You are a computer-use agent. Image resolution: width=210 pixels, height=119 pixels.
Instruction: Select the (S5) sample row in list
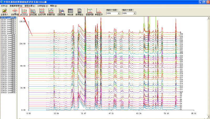coord(8,25)
